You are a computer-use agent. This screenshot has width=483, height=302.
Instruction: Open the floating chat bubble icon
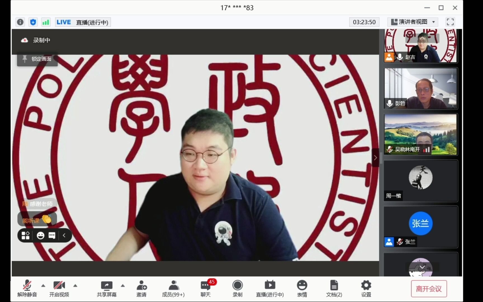52,235
